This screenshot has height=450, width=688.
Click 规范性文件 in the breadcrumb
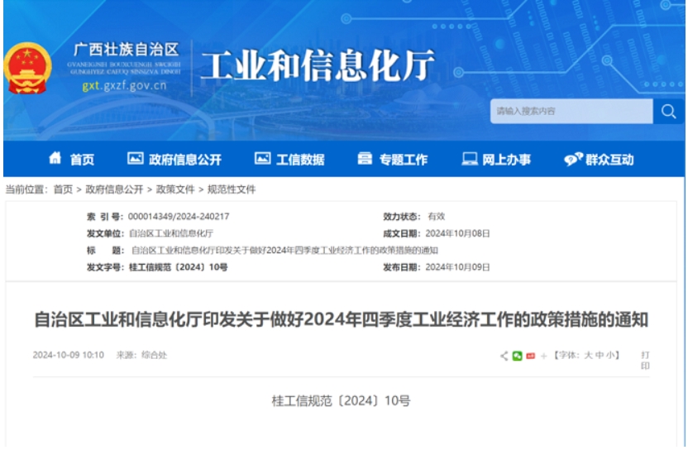click(x=232, y=189)
